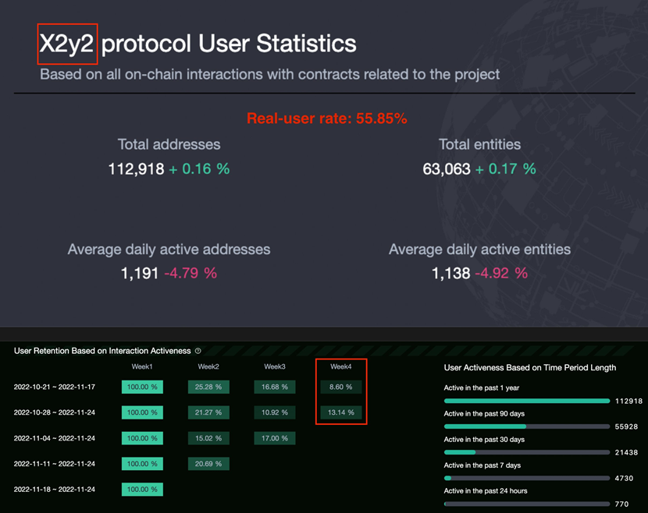The image size is (648, 513).
Task: Select row label 2022-10-21 ~ 2022-11-17
Action: tap(55, 387)
